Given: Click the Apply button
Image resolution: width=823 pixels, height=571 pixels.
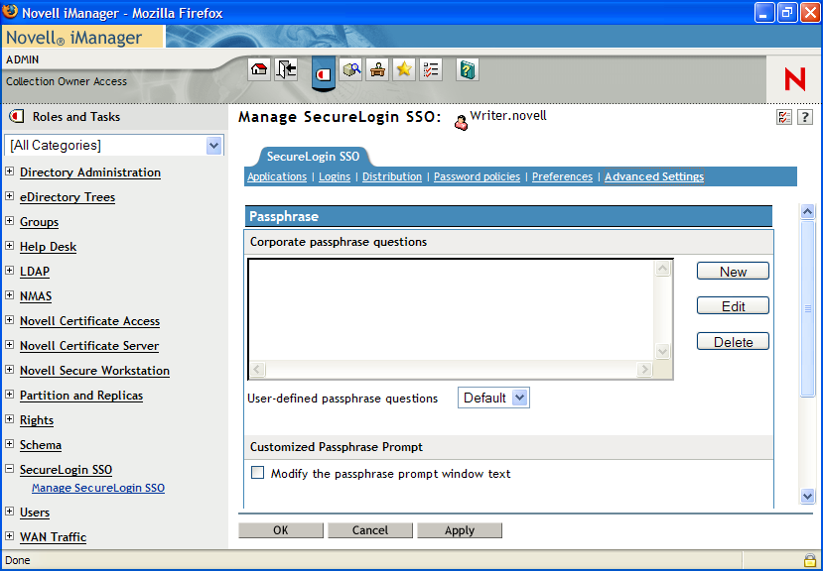Looking at the screenshot, I should tap(460, 530).
